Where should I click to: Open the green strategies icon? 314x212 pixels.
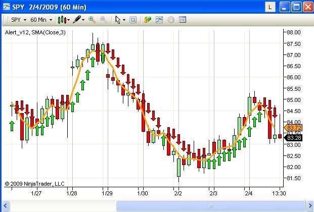coord(148,20)
